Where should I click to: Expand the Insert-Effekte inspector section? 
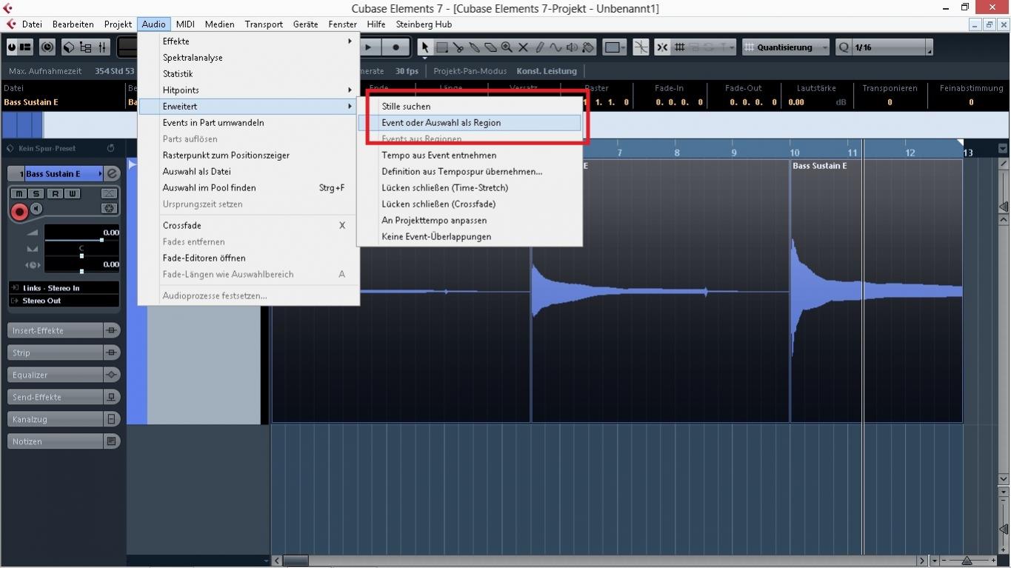(x=55, y=330)
